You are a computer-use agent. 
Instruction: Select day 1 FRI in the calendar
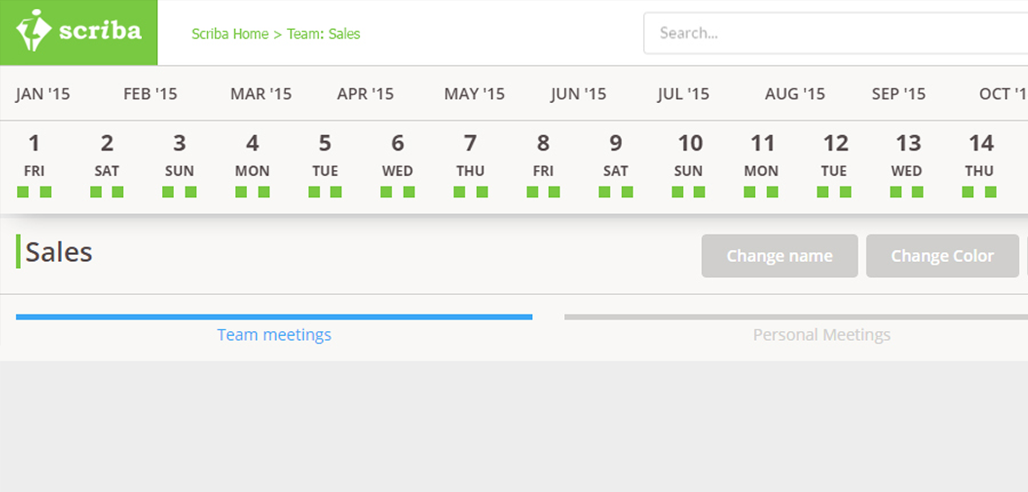click(x=34, y=154)
